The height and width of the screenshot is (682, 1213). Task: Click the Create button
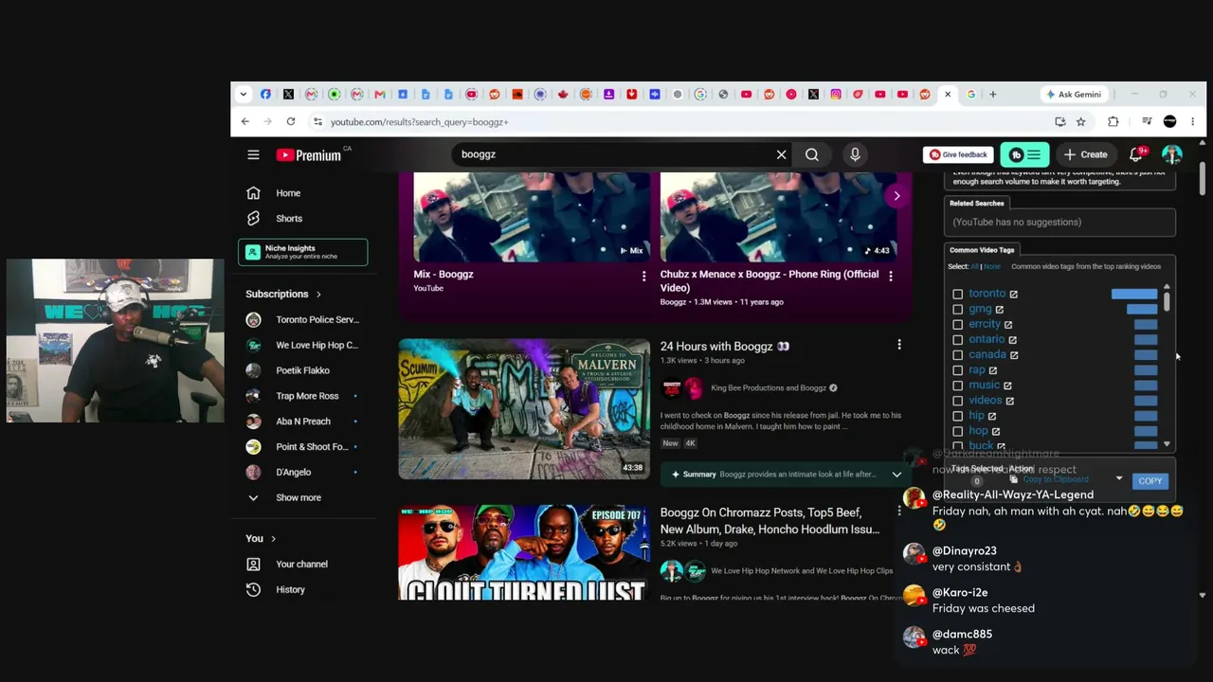1085,154
